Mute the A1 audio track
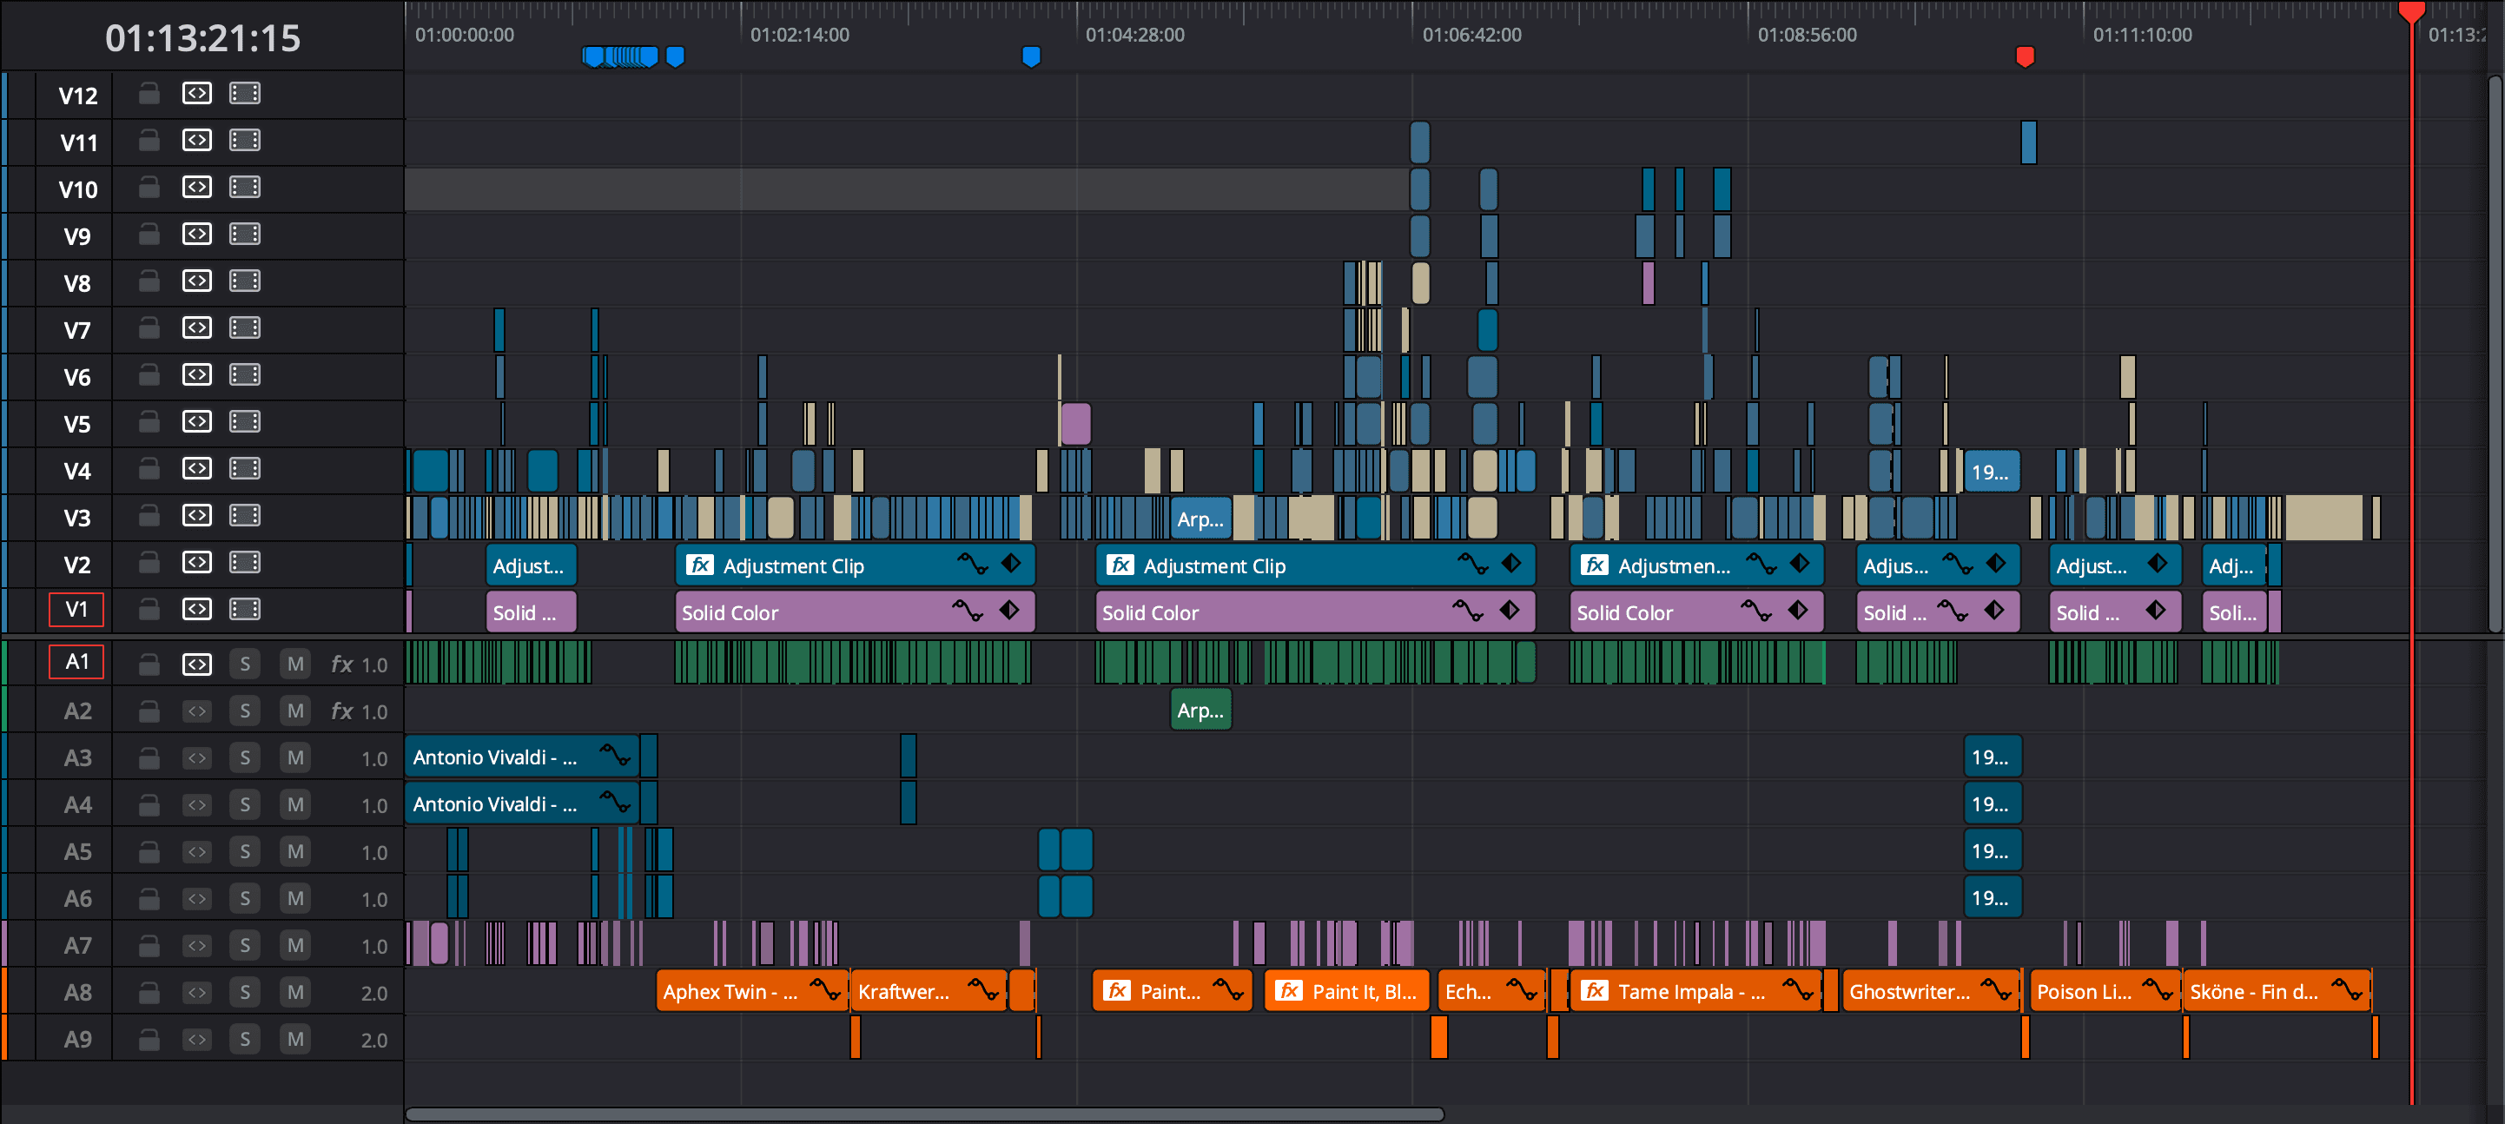2505x1124 pixels. point(294,664)
